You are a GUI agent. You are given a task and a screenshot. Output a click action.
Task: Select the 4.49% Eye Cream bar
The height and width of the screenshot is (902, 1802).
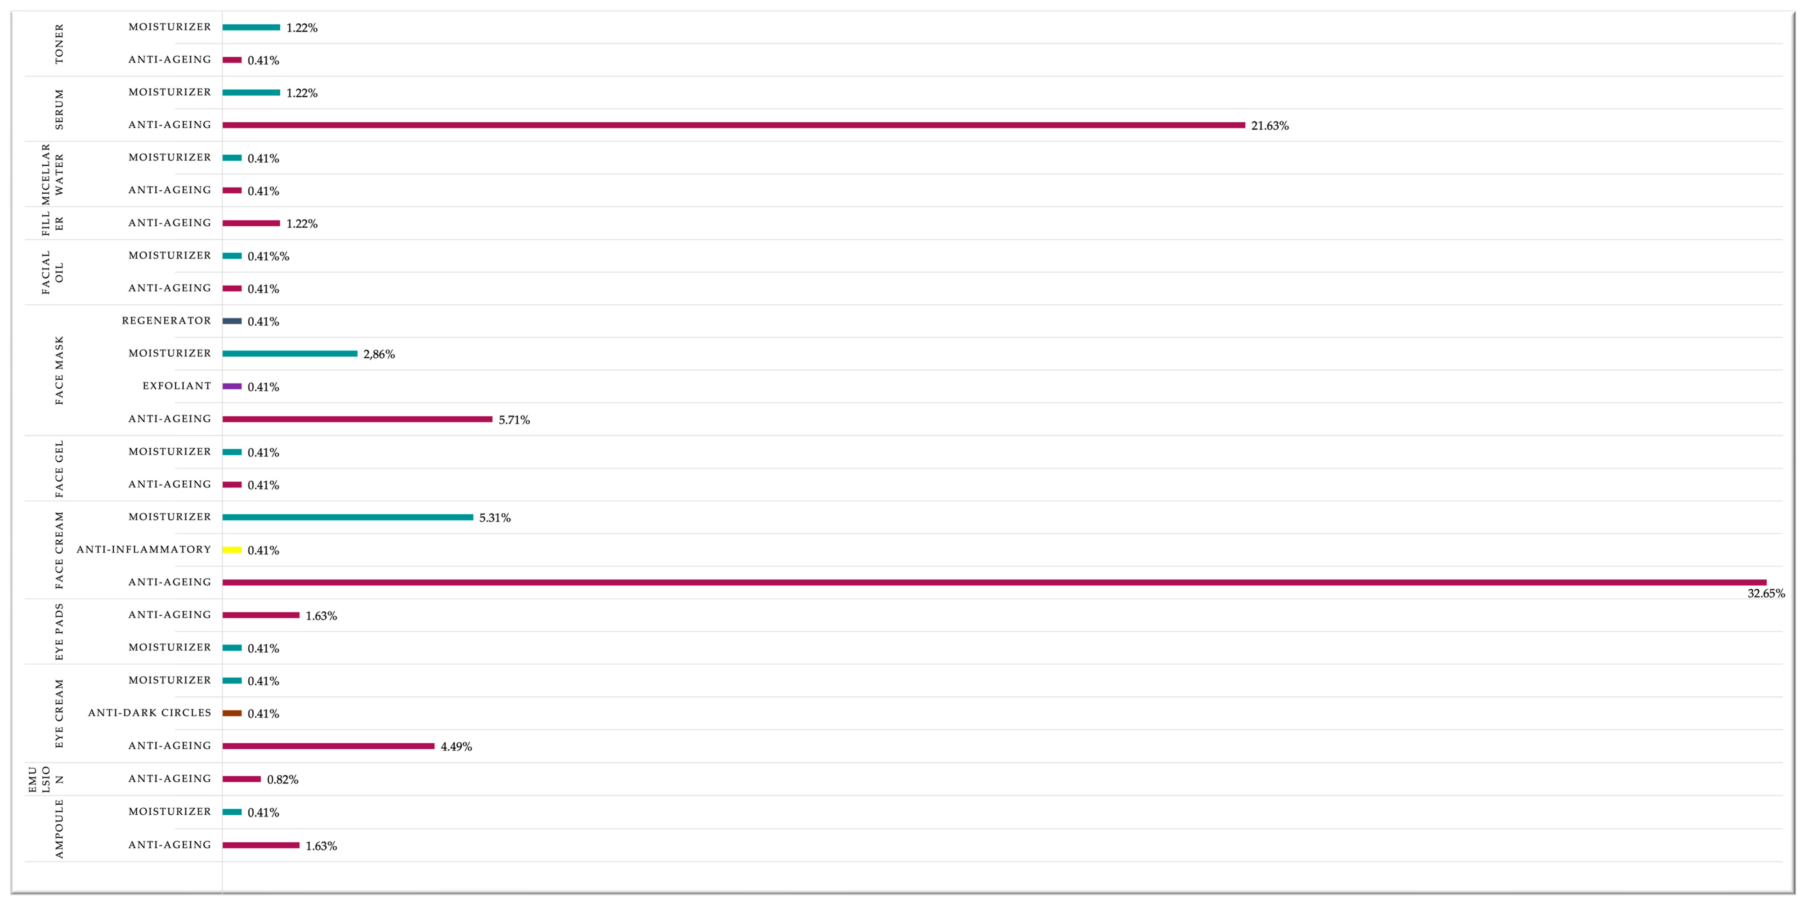click(x=328, y=746)
